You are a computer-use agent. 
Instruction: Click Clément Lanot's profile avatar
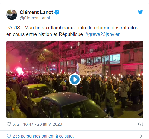12,15
